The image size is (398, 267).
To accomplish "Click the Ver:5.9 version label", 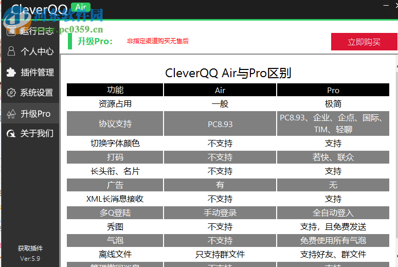I will [30, 259].
